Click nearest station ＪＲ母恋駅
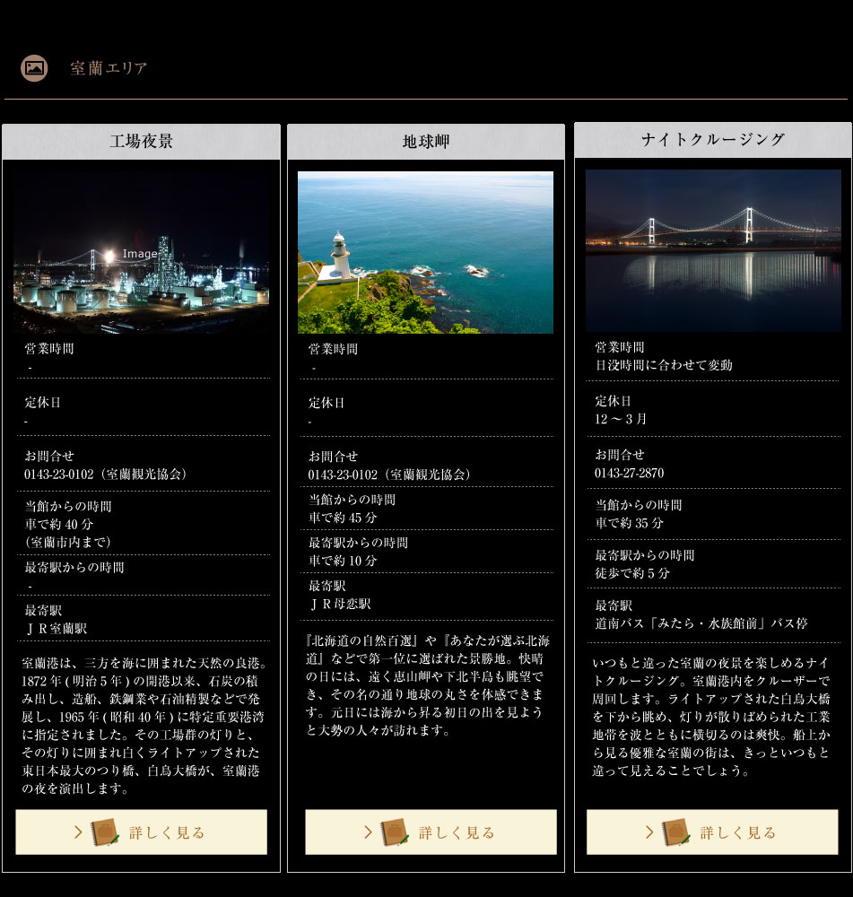This screenshot has width=853, height=897. (x=340, y=604)
